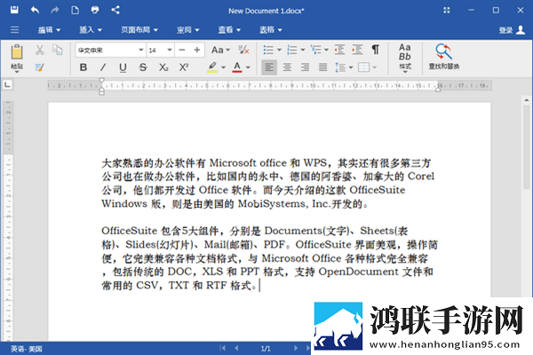Go to the next page in status bar

coord(296,348)
